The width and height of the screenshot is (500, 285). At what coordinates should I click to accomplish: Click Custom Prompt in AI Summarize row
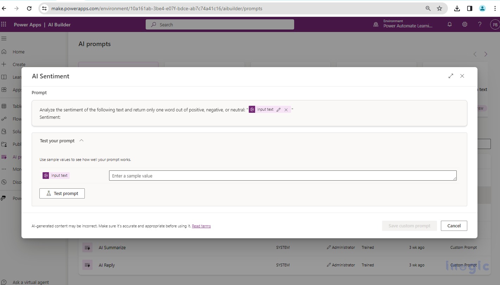463,247
